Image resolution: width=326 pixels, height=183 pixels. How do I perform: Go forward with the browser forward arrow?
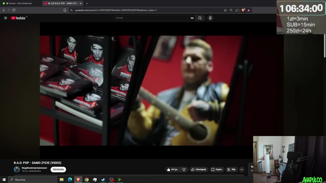click(x=9, y=10)
